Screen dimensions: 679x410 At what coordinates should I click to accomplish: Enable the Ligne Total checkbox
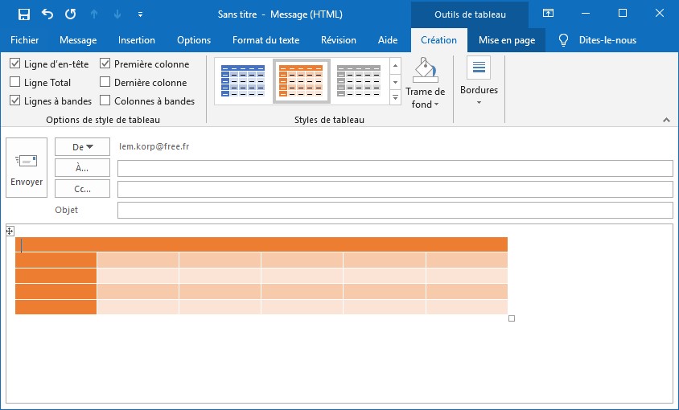pyautogui.click(x=15, y=83)
